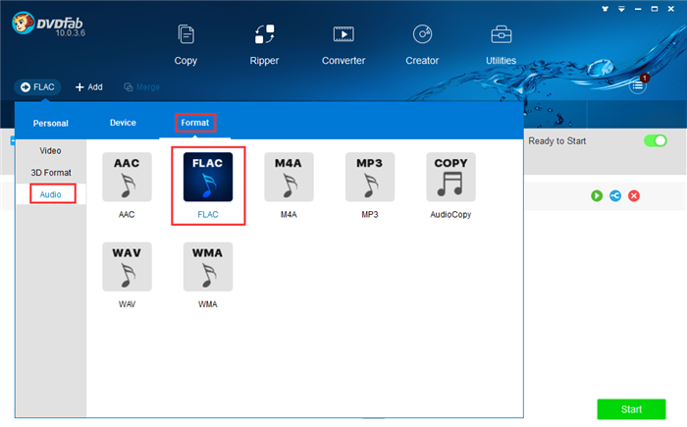This screenshot has height=427, width=687.
Task: Switch to the Ripper module
Action: coord(264,44)
